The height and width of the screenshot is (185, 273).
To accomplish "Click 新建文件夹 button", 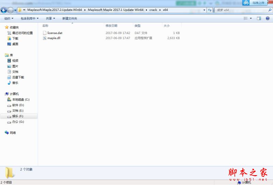I will pos(70,18).
